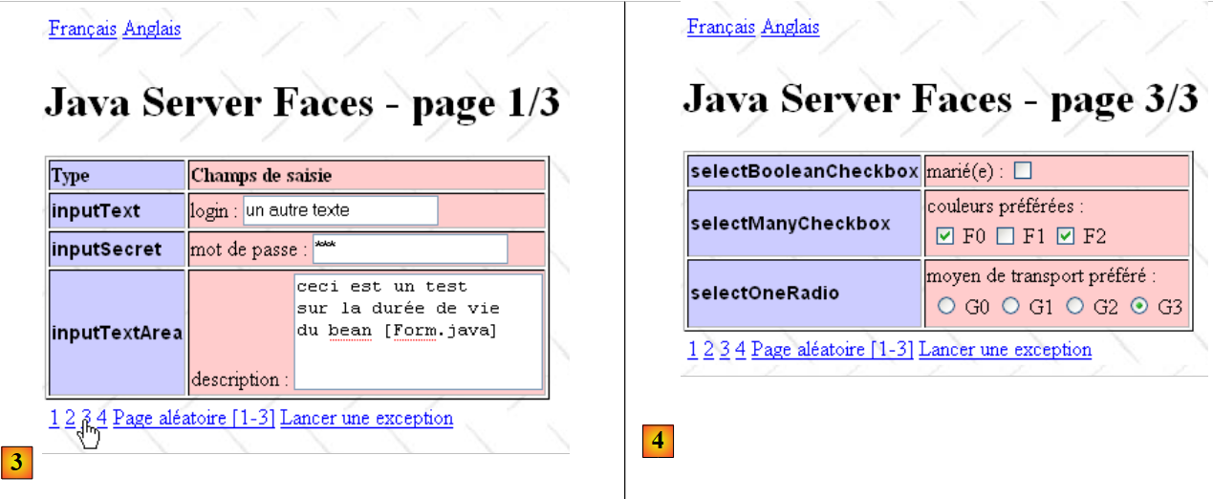Click inside the description text area

tap(418, 332)
